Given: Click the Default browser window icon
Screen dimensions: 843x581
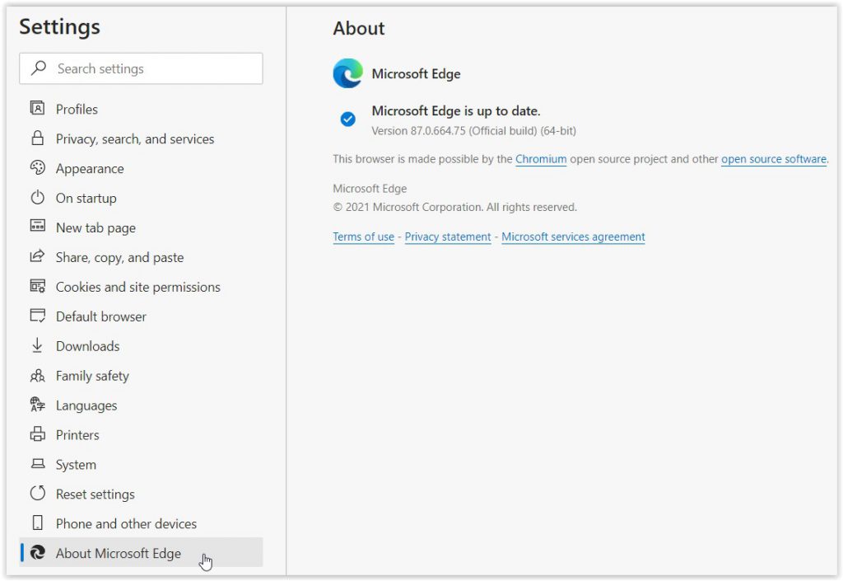Looking at the screenshot, I should 37,316.
